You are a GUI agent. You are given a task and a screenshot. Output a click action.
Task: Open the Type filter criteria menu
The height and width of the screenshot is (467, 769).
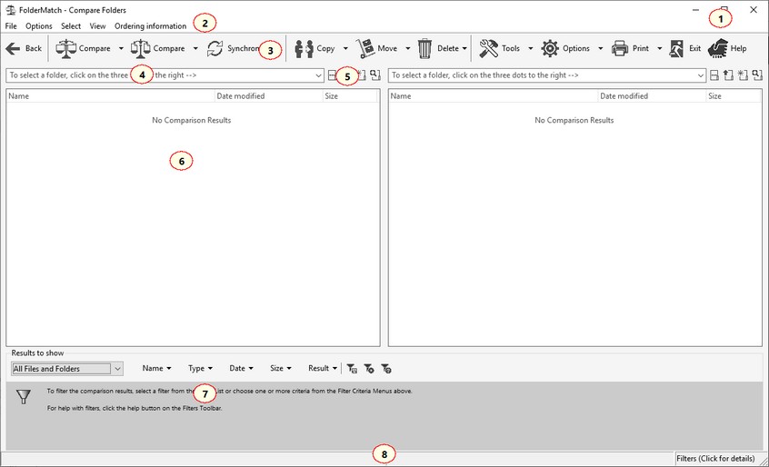[x=200, y=368]
